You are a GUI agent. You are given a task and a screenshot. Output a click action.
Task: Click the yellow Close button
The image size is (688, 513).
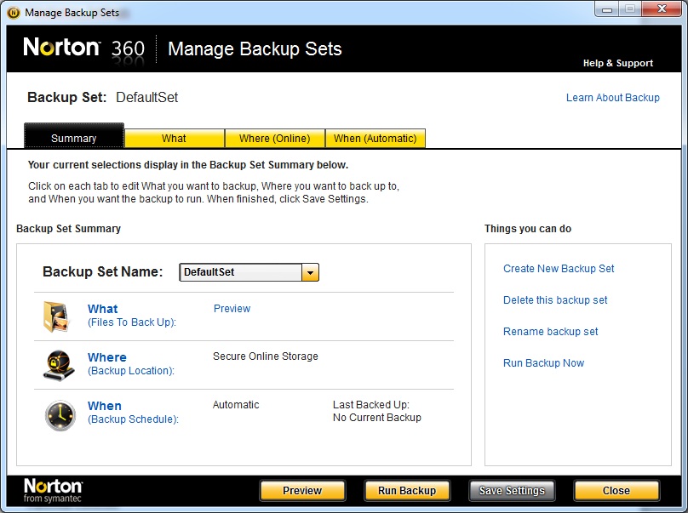[x=616, y=491]
